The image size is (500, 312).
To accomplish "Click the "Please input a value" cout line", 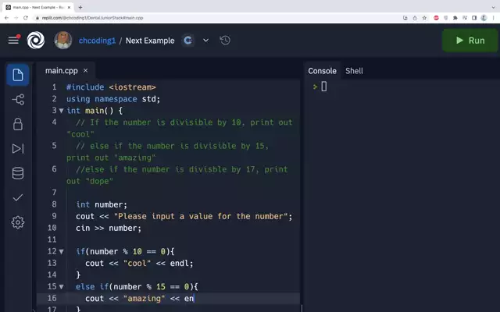I will pos(184,216).
